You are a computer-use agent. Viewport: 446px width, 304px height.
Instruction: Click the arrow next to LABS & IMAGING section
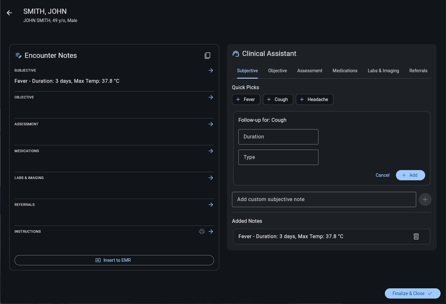(211, 178)
